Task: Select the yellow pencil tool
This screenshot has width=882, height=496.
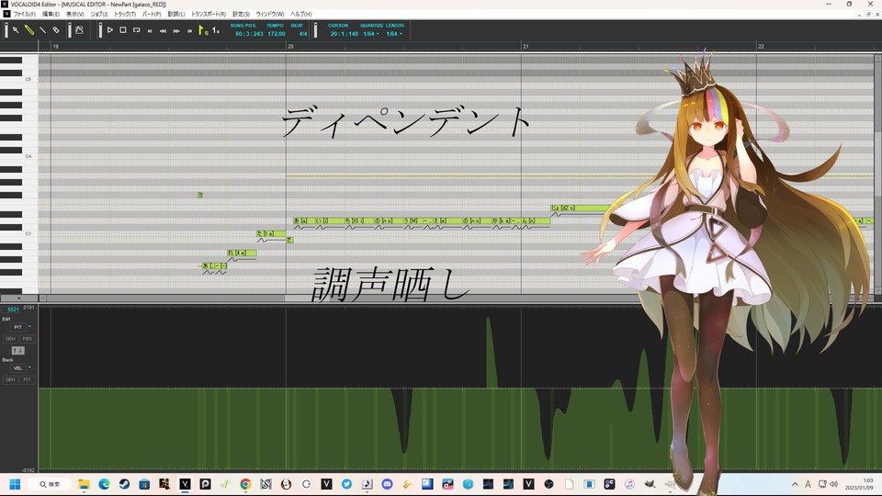Action: point(29,29)
